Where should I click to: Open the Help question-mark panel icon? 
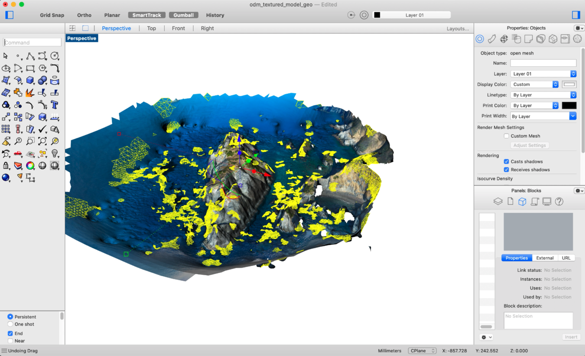[x=559, y=201]
